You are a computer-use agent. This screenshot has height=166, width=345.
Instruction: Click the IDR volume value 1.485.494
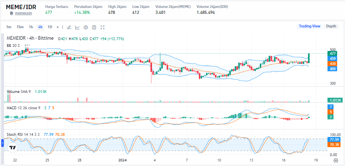coord(206,13)
